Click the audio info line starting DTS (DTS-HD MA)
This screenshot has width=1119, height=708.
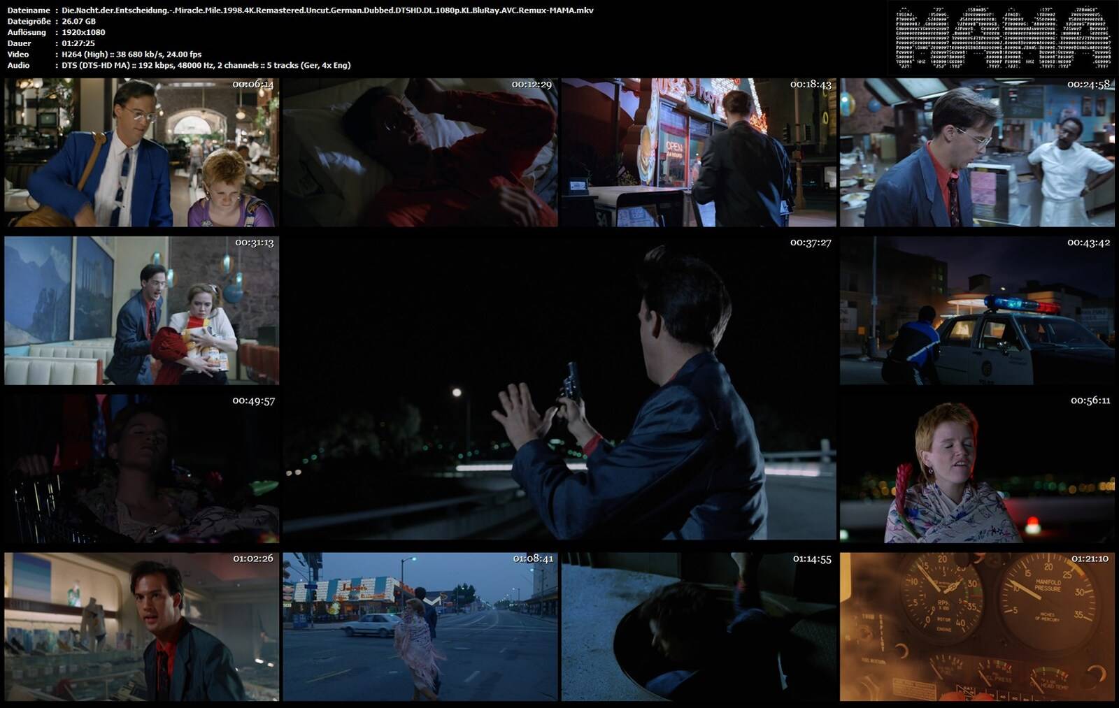(x=206, y=65)
